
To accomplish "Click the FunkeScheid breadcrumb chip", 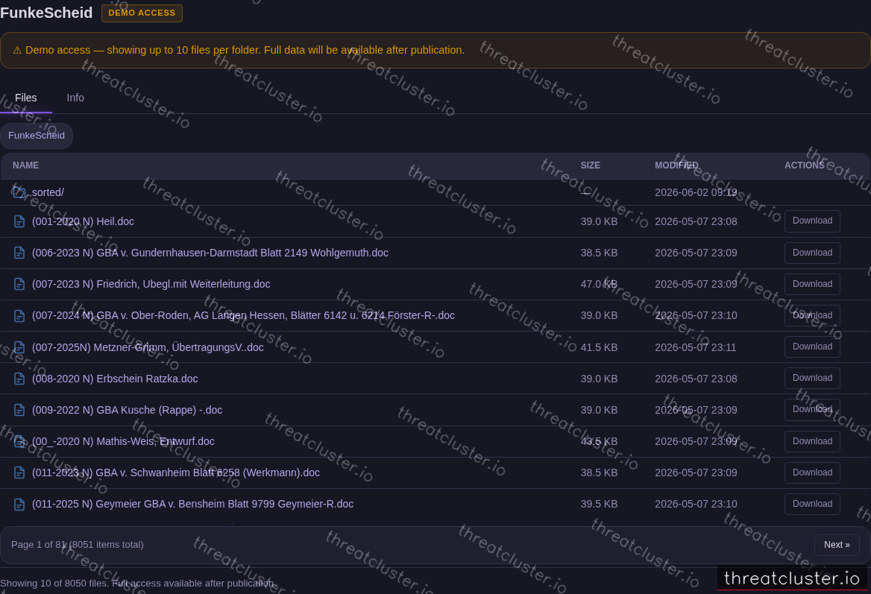I will pos(36,136).
